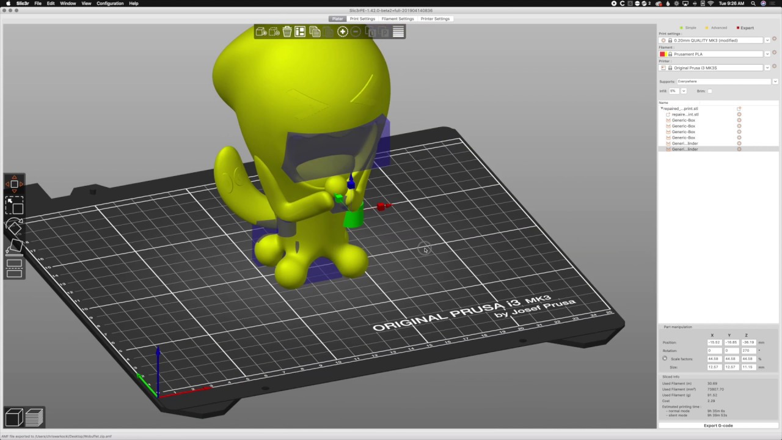Click the Add object toolbar icon
782x440 pixels.
click(x=261, y=31)
